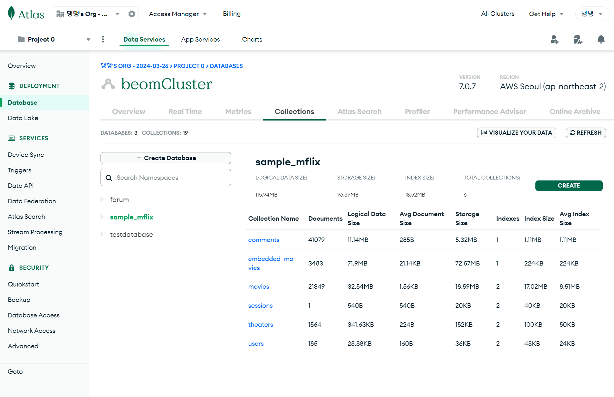
Task: Open the user account dropdown
Action: (592, 14)
